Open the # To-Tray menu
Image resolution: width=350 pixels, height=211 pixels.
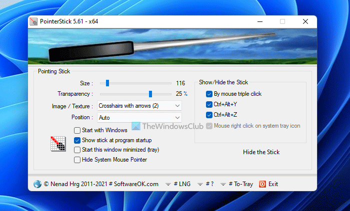pos(236,184)
